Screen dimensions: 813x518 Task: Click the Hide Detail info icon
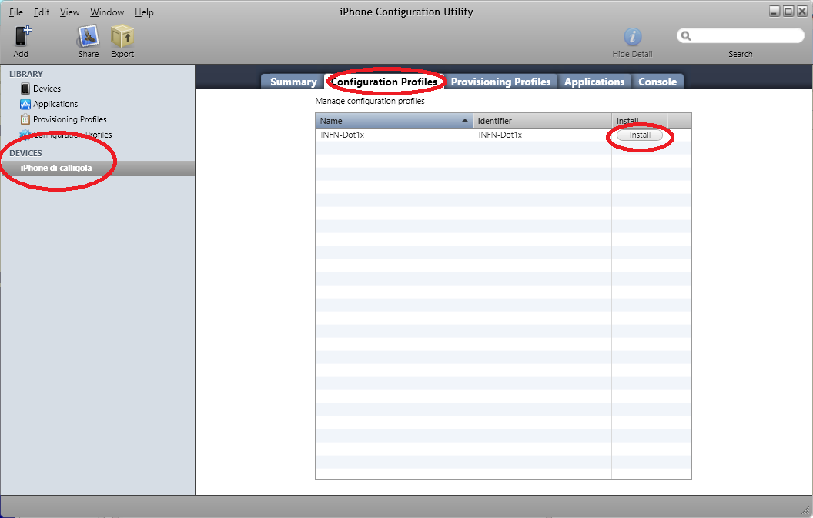[x=632, y=37]
